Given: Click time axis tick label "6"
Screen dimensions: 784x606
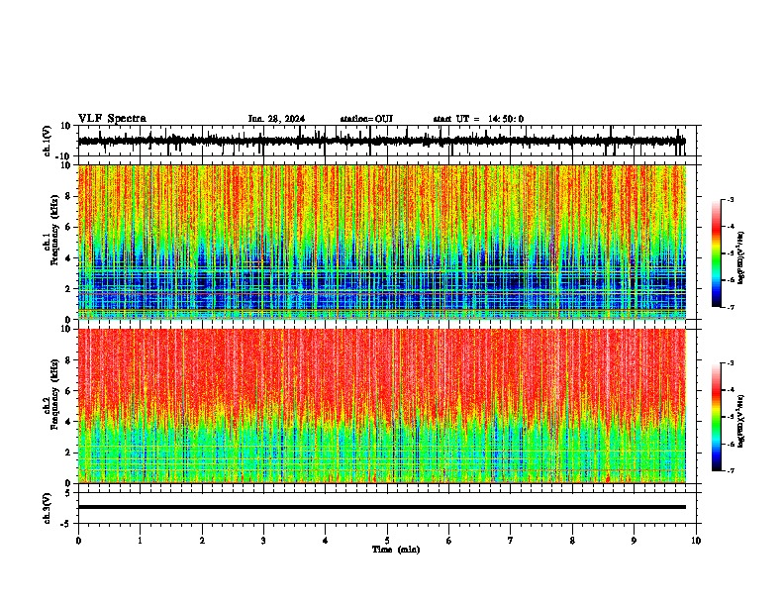Looking at the screenshot, I should pos(449,541).
